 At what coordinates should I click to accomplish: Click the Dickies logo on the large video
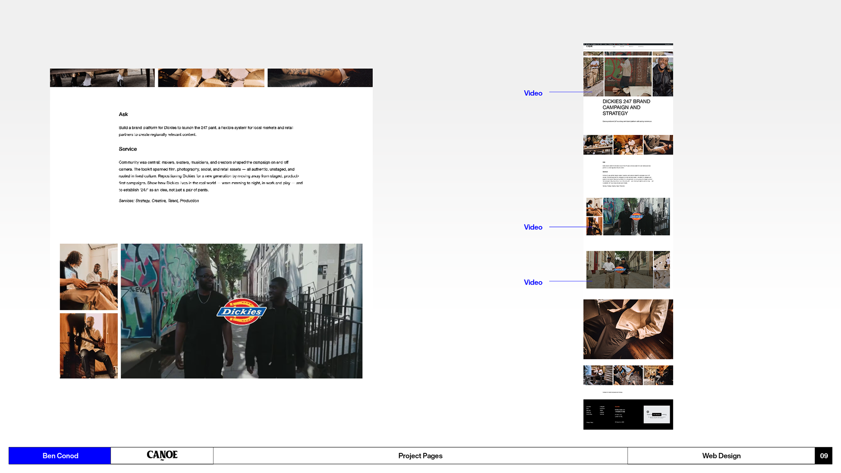[x=241, y=311]
